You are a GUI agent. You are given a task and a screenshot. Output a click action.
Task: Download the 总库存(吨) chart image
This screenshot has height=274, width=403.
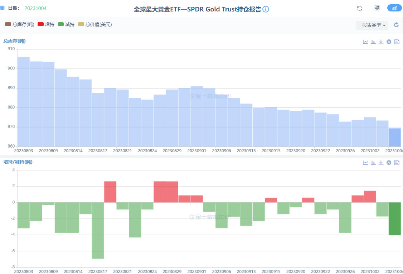tap(381, 42)
